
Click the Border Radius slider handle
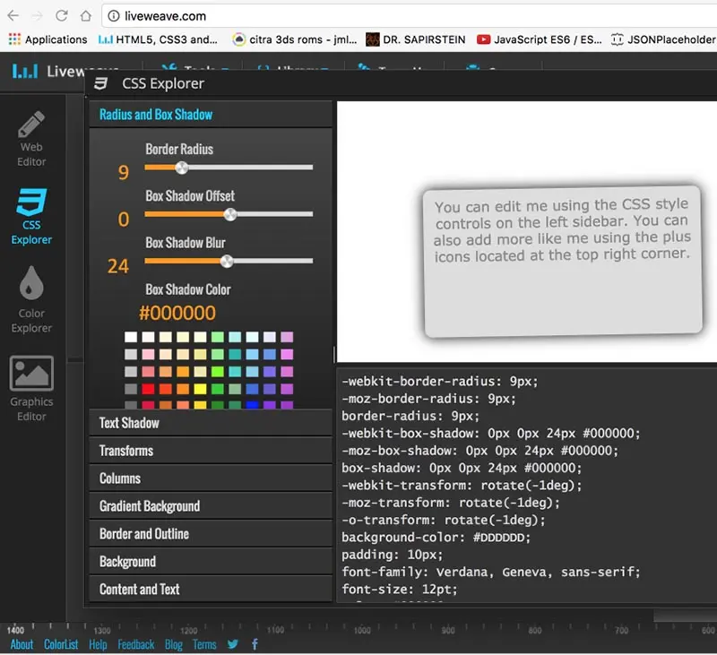pos(182,168)
